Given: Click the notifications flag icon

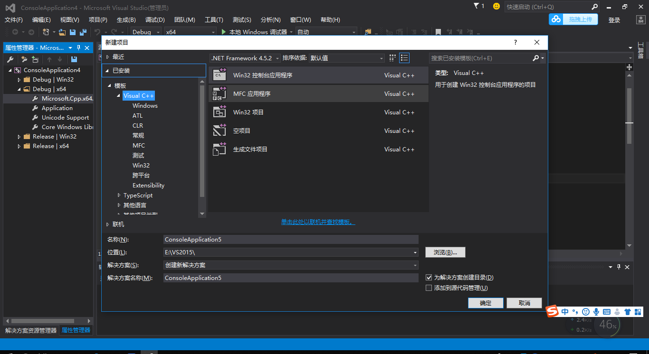Looking at the screenshot, I should click(x=477, y=6).
